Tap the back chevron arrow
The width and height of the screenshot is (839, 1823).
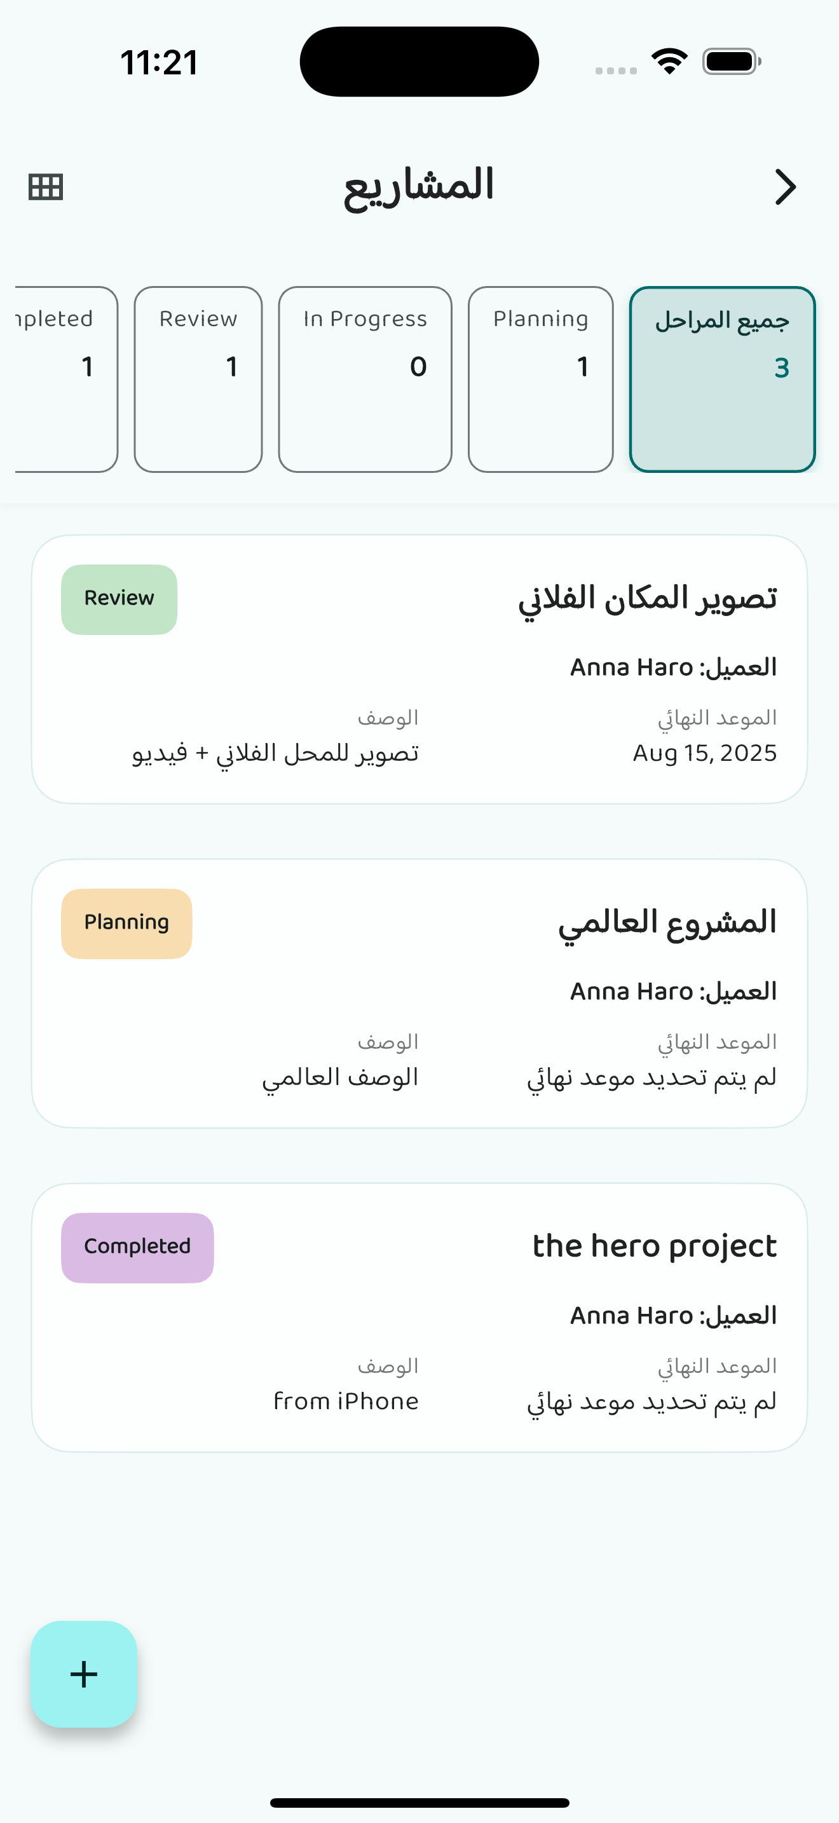point(785,187)
